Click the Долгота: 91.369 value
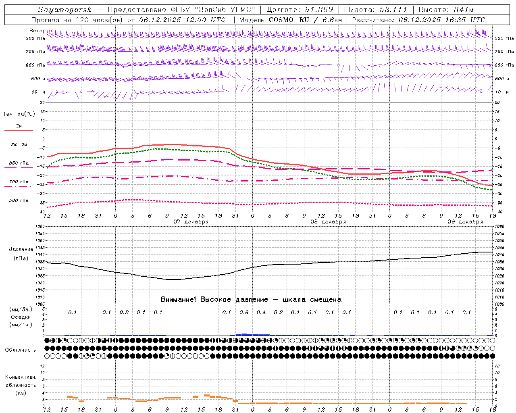 pos(300,10)
